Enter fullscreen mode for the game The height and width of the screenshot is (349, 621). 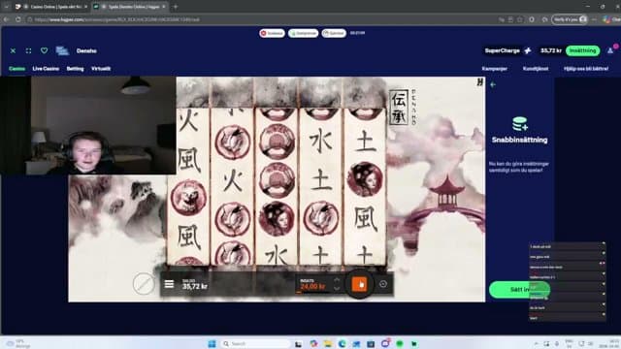pyautogui.click(x=28, y=50)
